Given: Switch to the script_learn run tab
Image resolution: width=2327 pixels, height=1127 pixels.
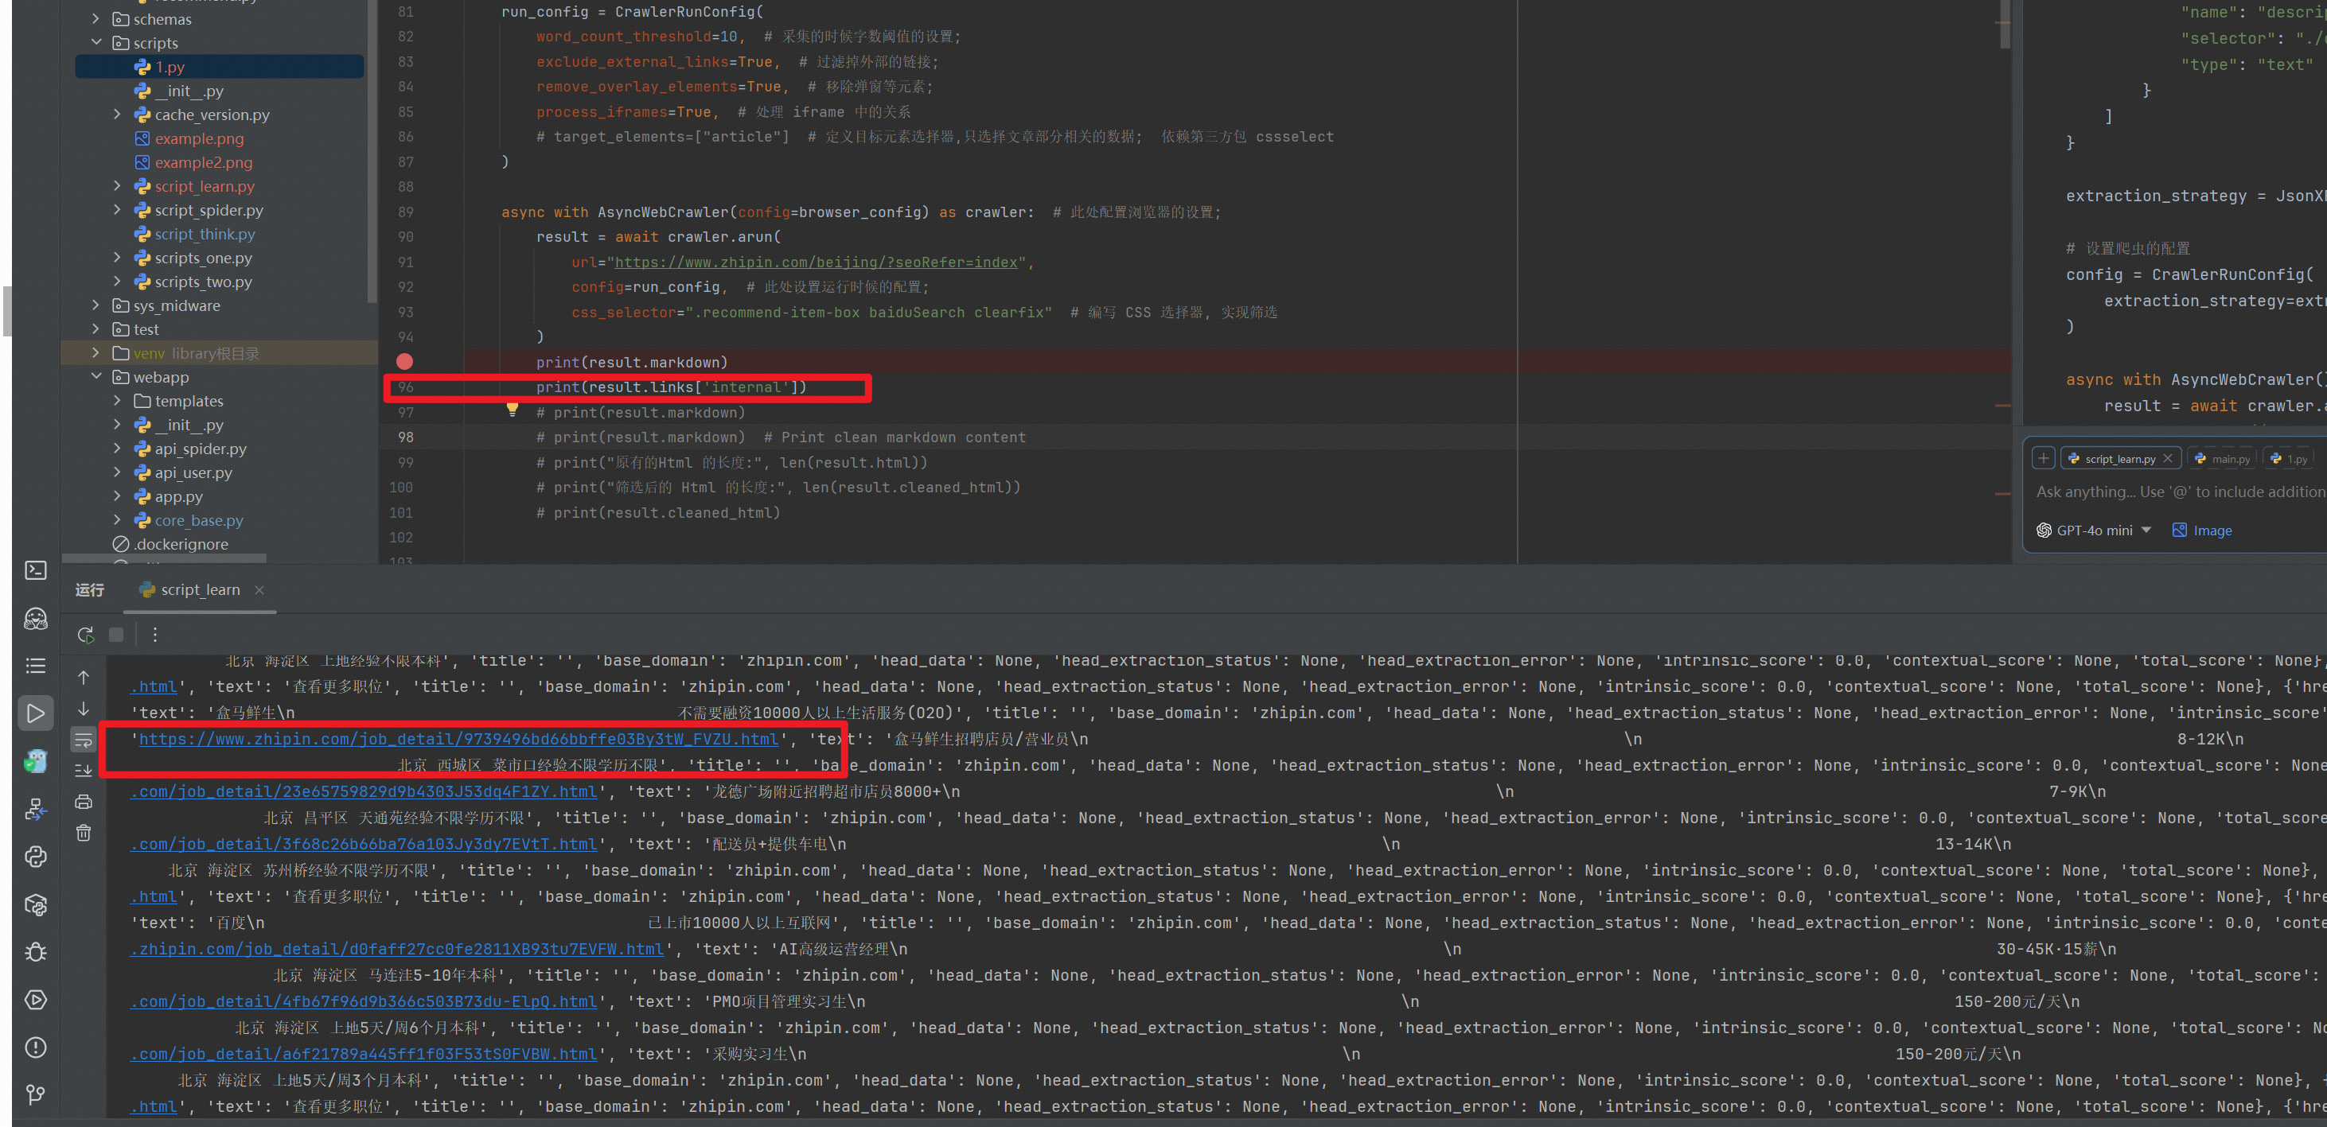Looking at the screenshot, I should tap(200, 589).
